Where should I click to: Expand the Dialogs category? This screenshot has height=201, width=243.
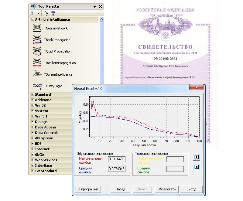coord(33,121)
